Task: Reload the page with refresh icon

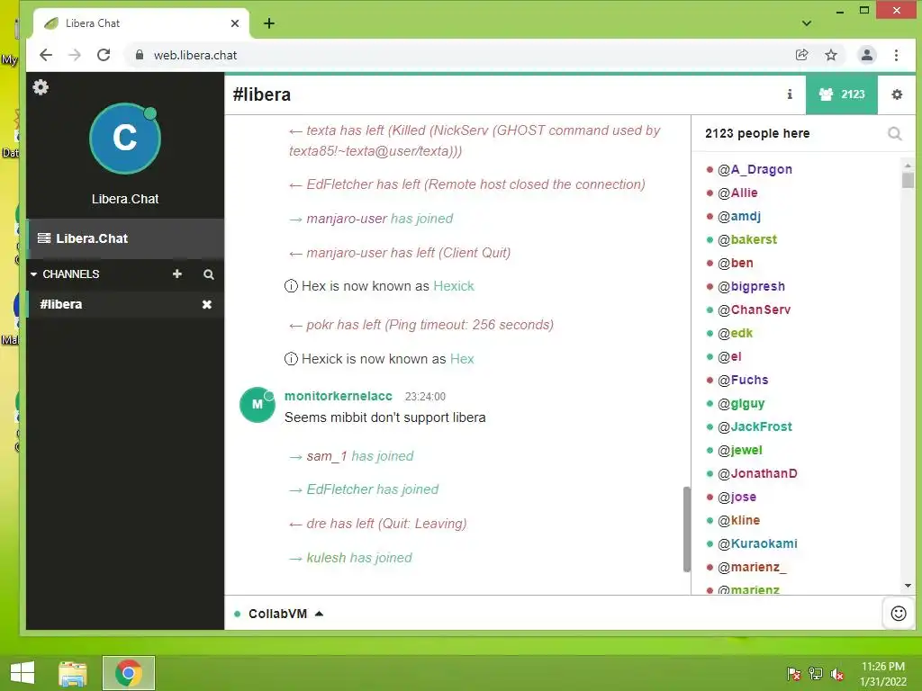Action: pyautogui.click(x=104, y=55)
